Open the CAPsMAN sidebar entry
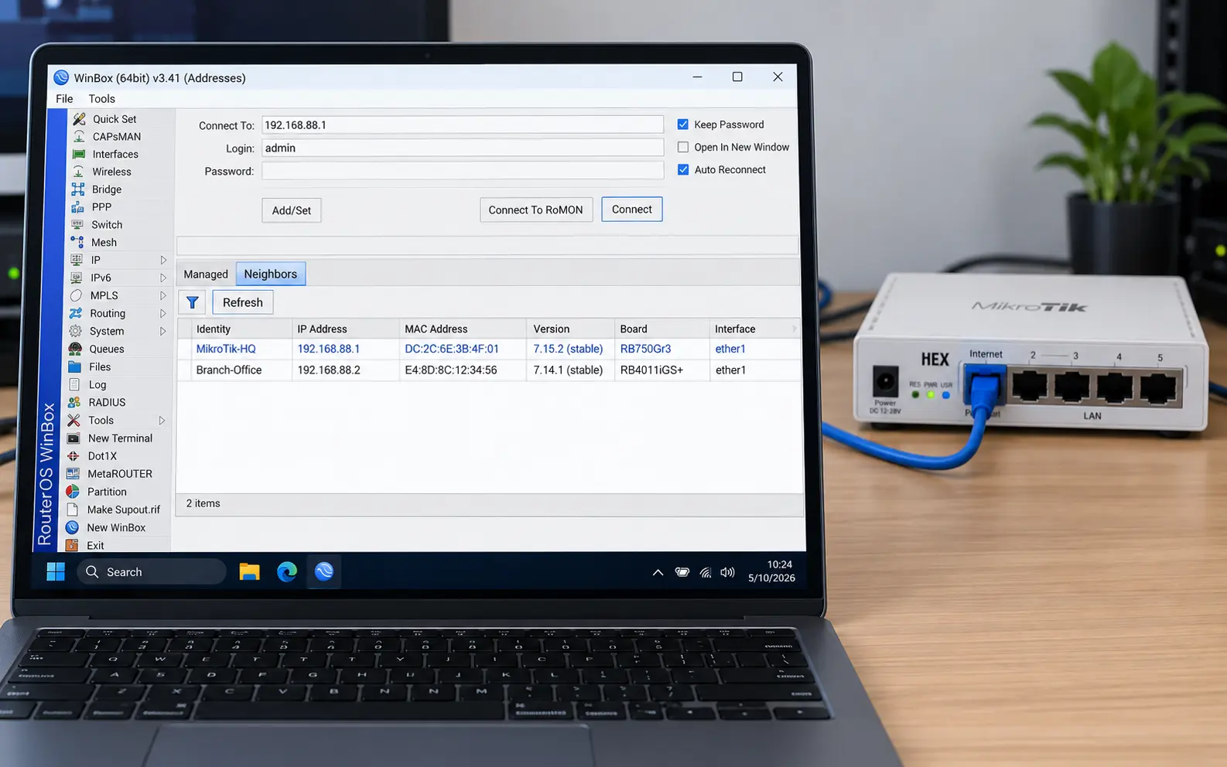1227x767 pixels. 116,137
